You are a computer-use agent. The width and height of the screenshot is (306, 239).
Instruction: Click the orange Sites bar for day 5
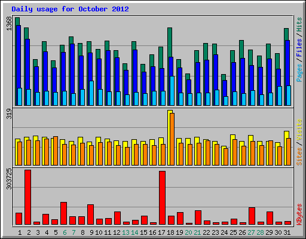click(56, 151)
